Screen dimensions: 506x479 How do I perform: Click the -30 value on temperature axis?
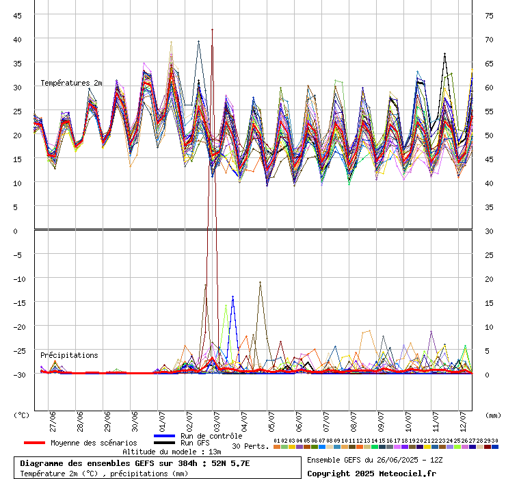coord(19,375)
